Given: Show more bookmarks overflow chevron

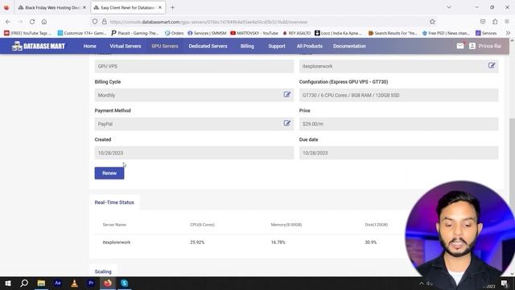Looking at the screenshot, I should [x=508, y=33].
